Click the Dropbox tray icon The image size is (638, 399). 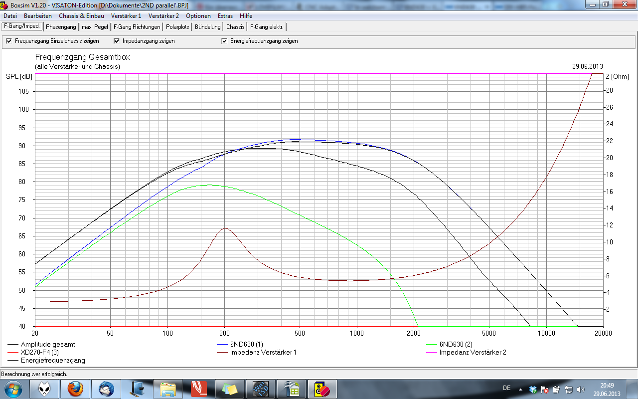[533, 389]
